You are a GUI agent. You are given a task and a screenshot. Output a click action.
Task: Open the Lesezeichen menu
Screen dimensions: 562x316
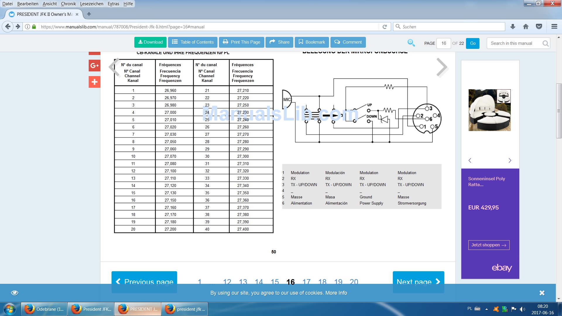click(92, 4)
